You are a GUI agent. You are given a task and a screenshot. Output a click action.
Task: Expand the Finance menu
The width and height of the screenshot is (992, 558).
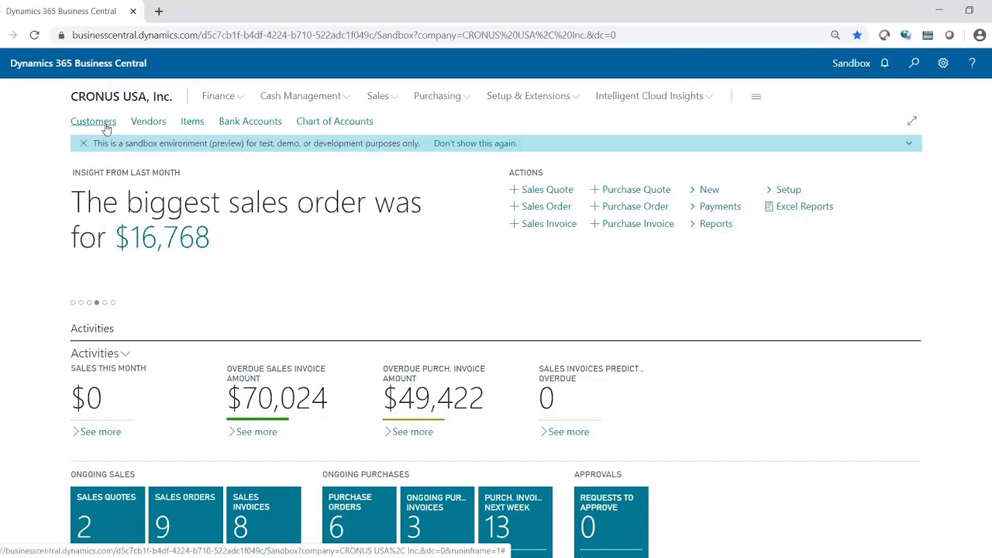(x=223, y=96)
